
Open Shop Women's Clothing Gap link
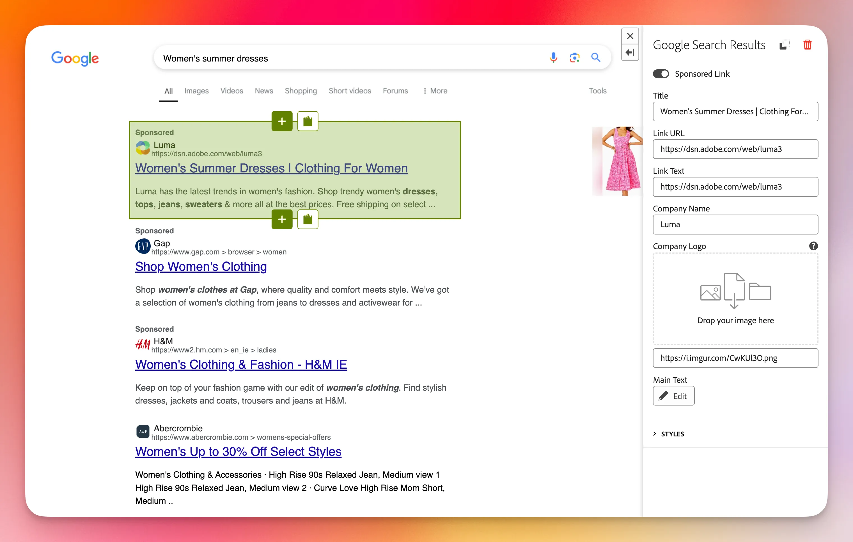201,266
